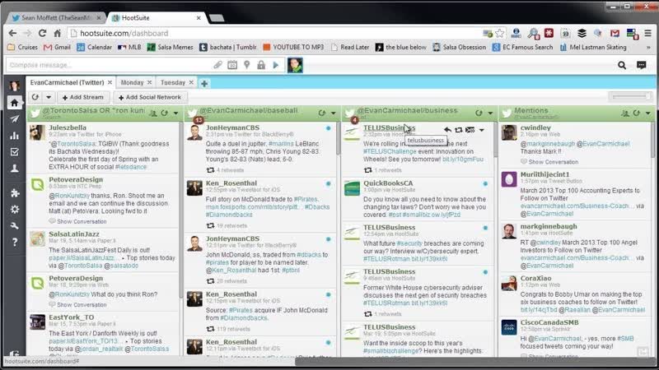Click the direct message icon on TELUSBusiness tweet
This screenshot has width=659, height=370.
tap(470, 130)
